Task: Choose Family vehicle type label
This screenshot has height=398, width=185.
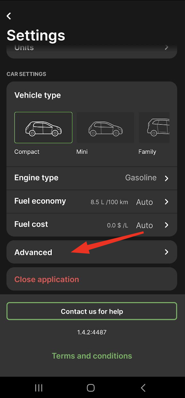Action: pos(147,152)
